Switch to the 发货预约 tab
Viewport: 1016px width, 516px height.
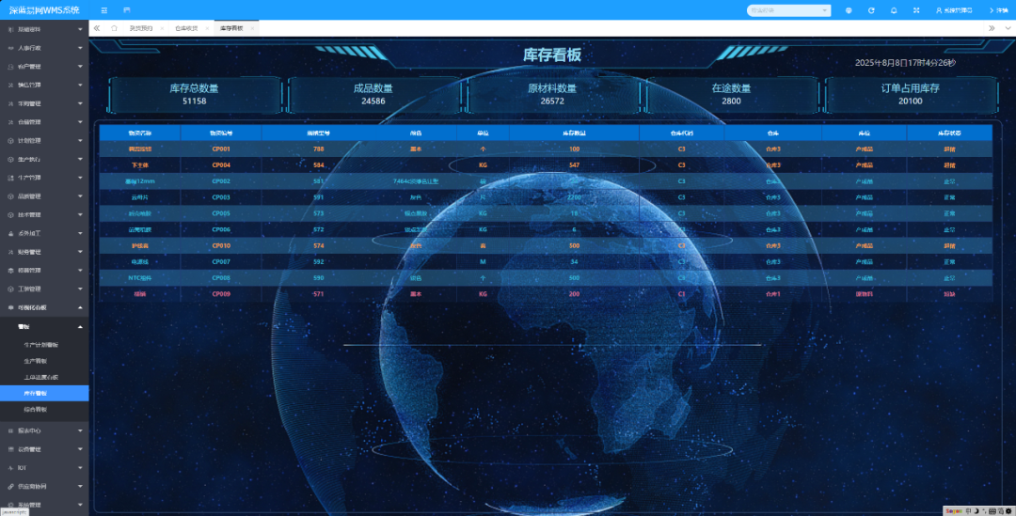tap(140, 28)
